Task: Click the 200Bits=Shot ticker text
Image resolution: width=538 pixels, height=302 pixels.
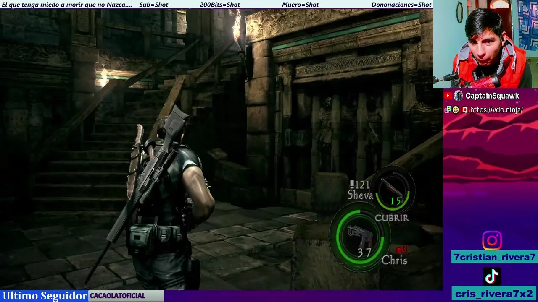Action: pyautogui.click(x=220, y=5)
